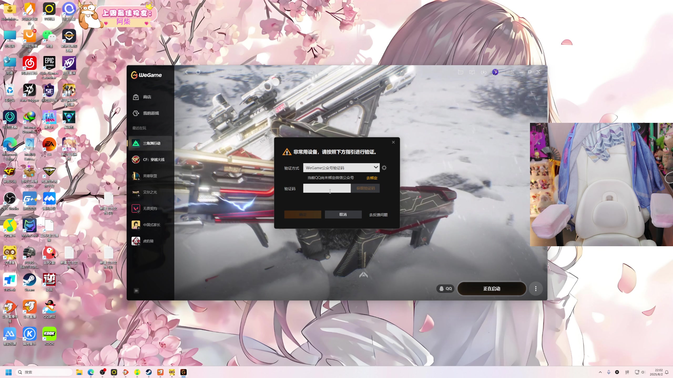
Task: Click the WeGame user avatar
Action: pyautogui.click(x=495, y=72)
